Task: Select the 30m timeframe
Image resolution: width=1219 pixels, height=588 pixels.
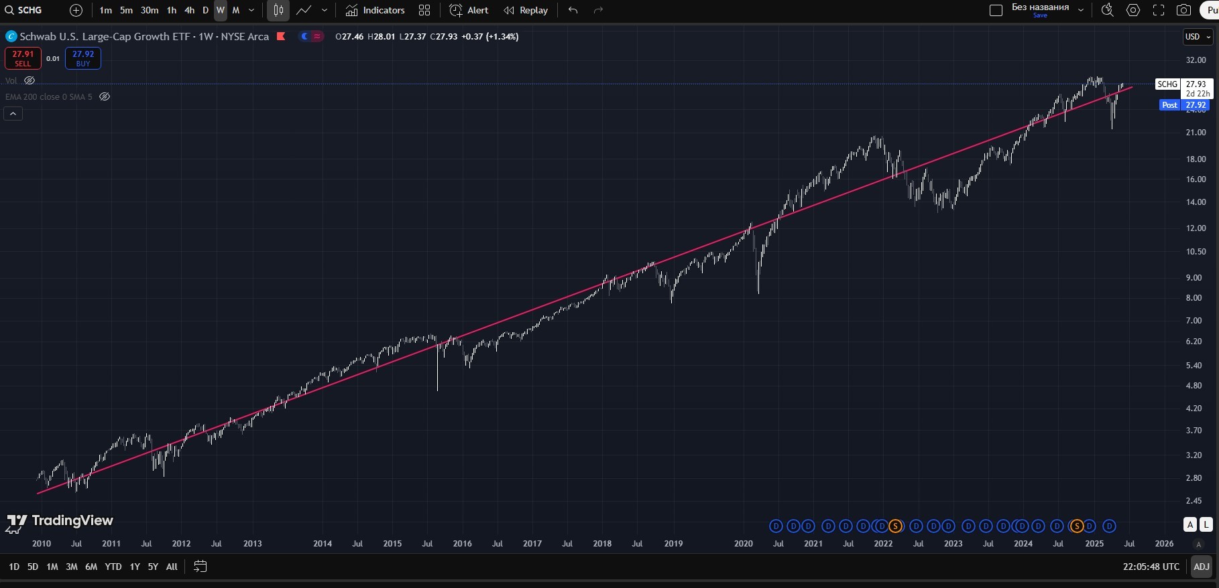Action: click(150, 10)
